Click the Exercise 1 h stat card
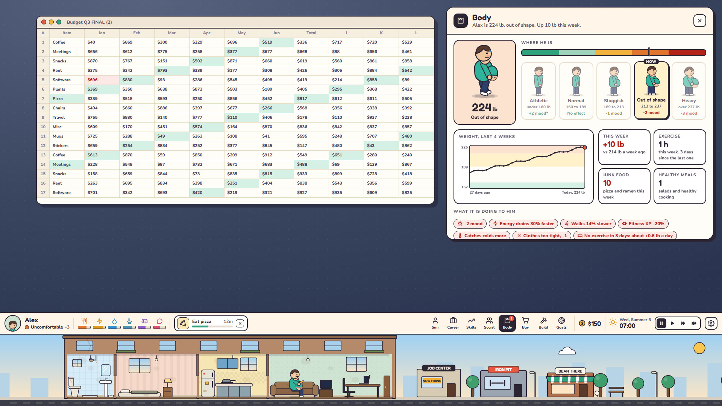This screenshot has width=722, height=406. 680,147
